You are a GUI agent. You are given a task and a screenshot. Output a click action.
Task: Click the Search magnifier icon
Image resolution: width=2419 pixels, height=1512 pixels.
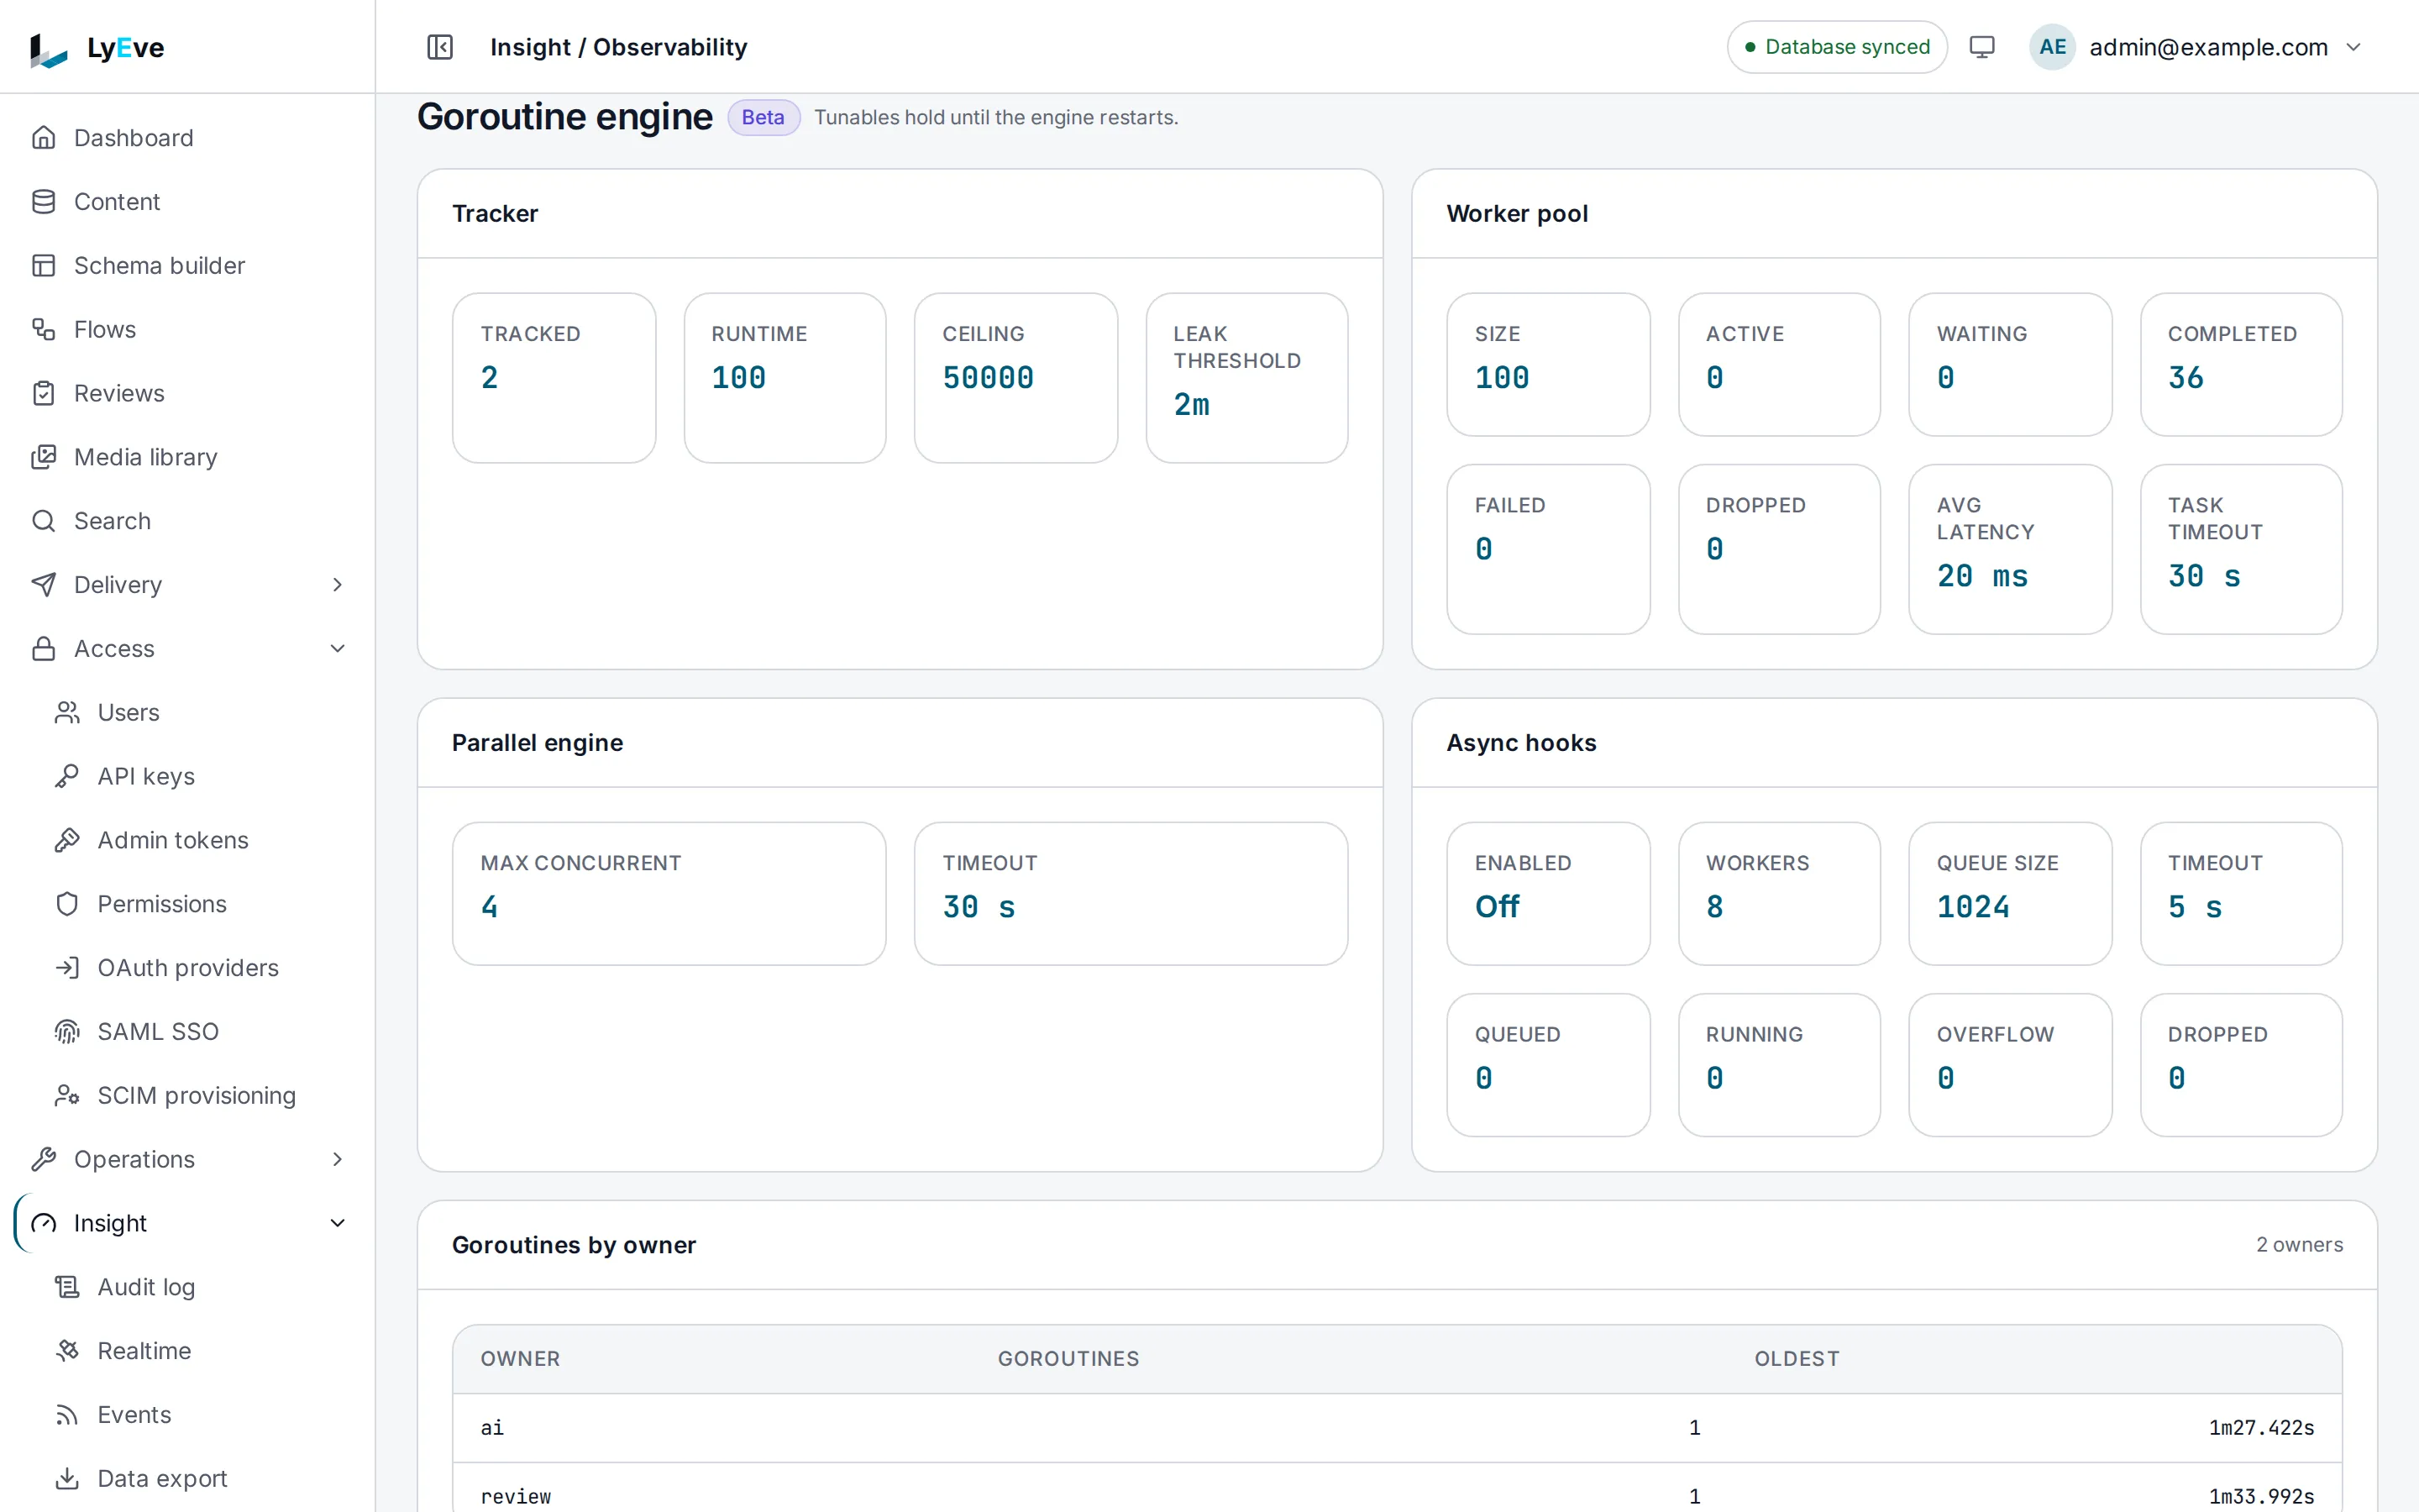44,521
